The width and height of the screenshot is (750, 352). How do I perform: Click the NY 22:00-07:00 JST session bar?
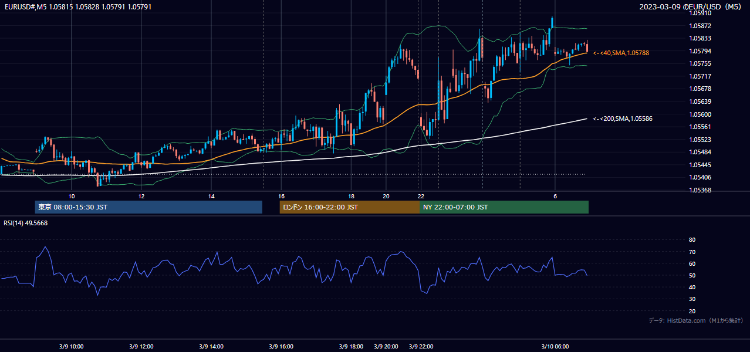tap(504, 207)
